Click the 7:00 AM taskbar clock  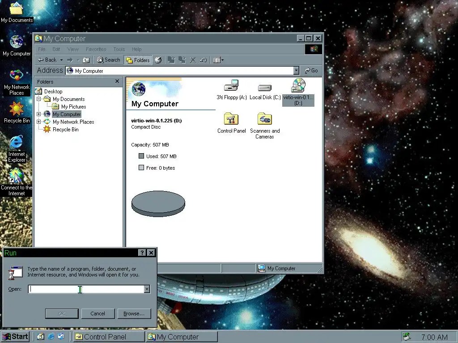pos(434,337)
